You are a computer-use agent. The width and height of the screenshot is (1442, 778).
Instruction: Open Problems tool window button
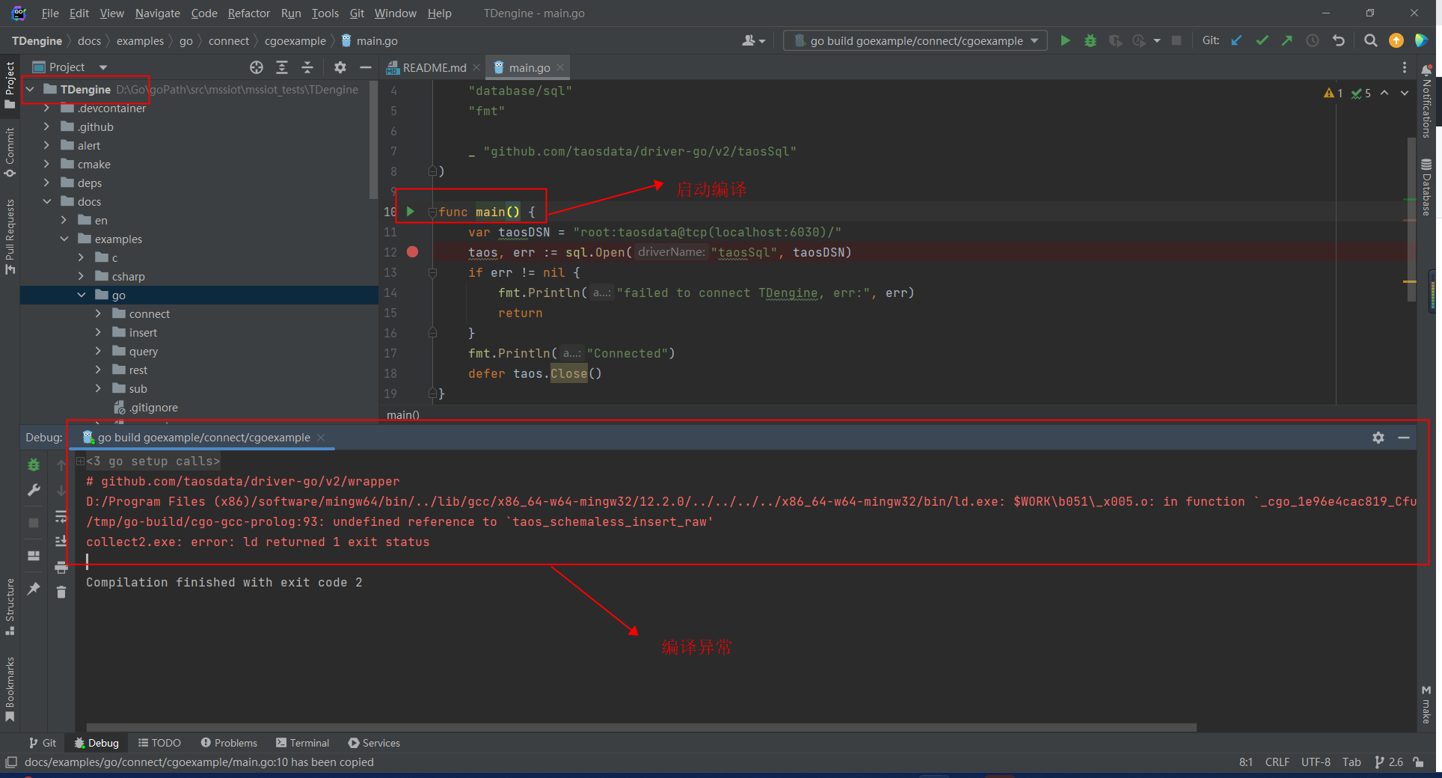point(229,743)
